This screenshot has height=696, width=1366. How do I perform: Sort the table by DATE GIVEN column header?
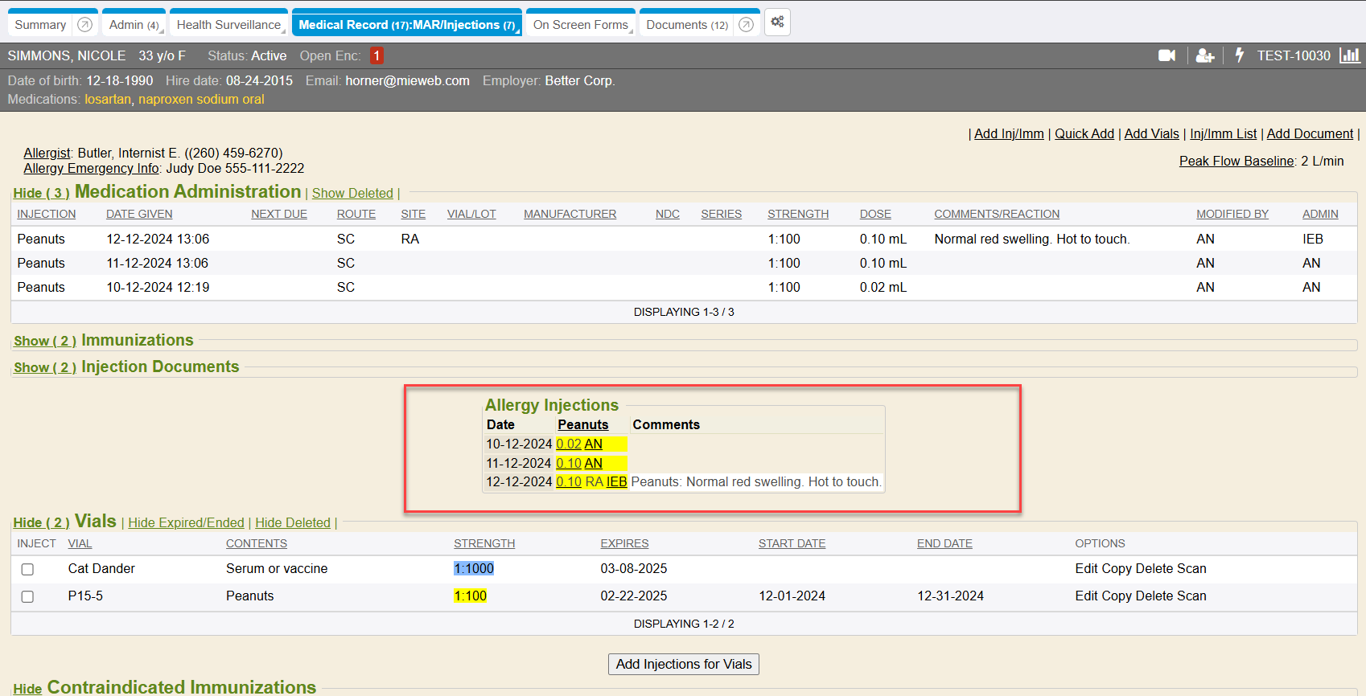(139, 215)
